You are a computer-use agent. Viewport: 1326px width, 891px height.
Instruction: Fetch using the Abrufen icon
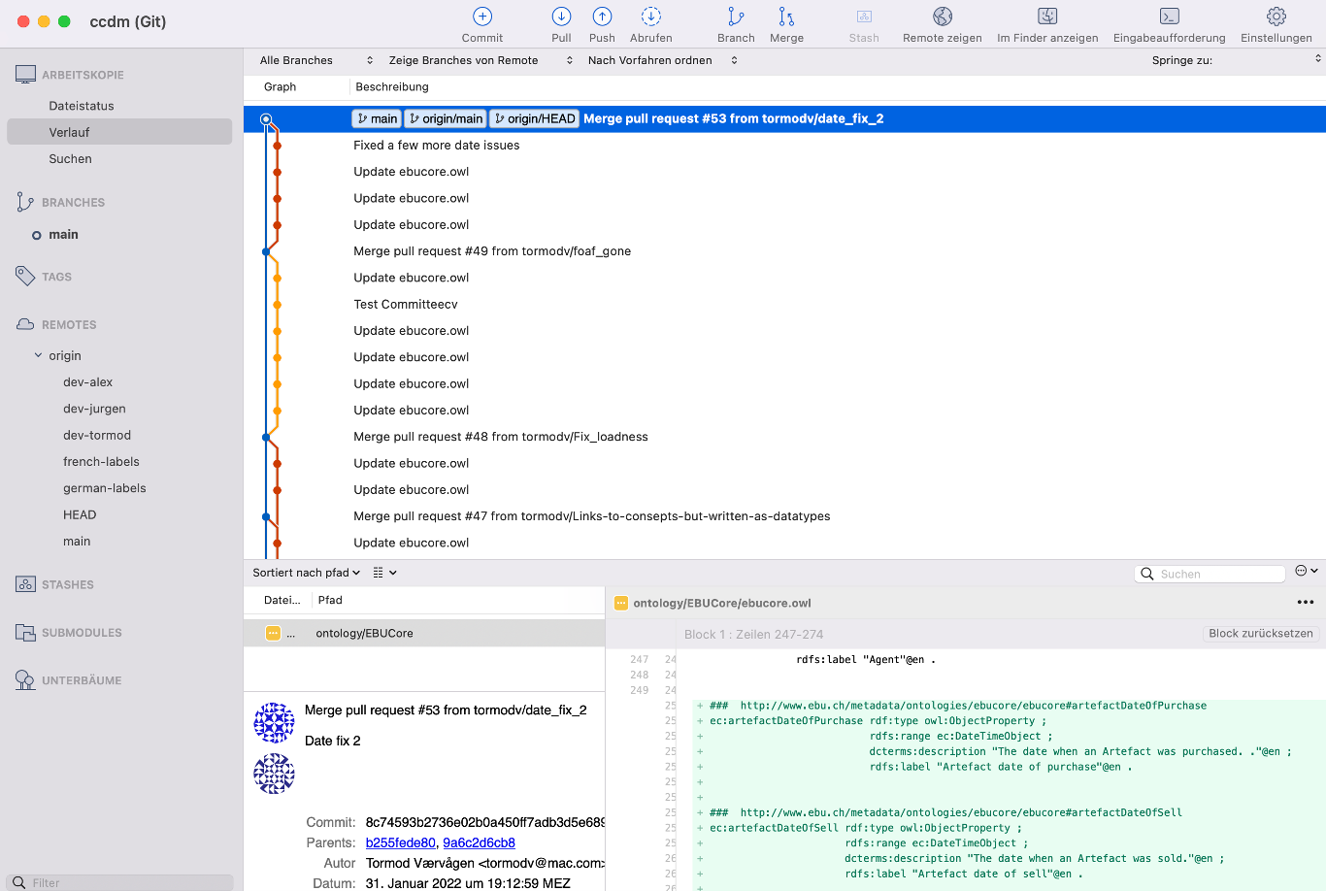click(x=650, y=16)
